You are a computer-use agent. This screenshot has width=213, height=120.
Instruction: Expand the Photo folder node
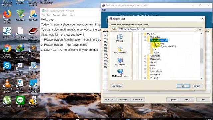[145, 68]
